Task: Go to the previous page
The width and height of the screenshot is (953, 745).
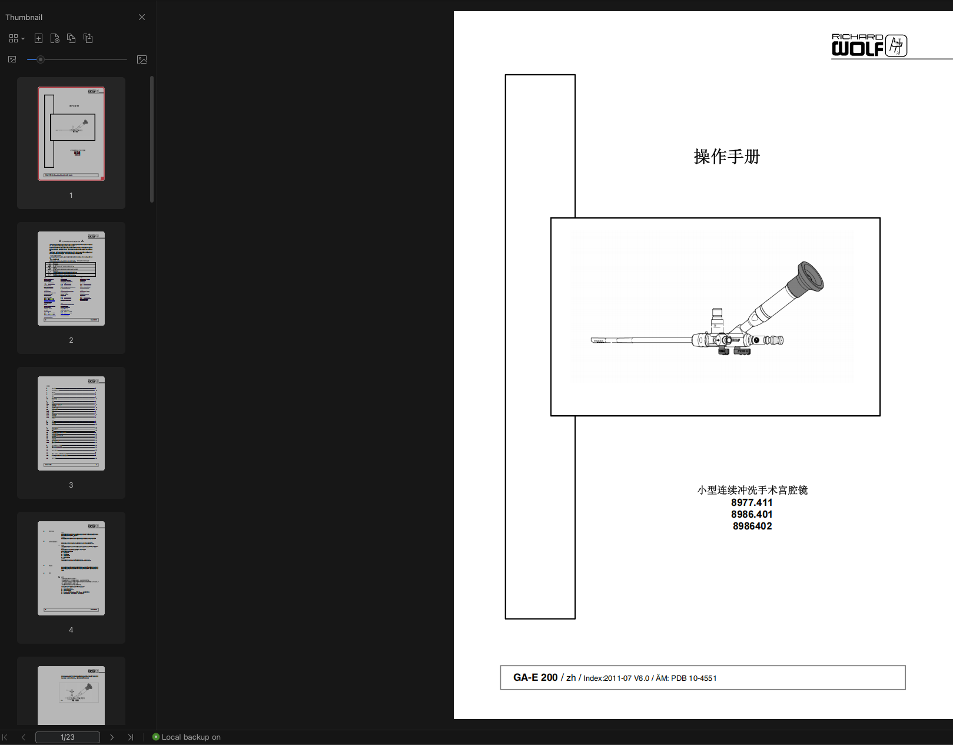Action: [23, 737]
